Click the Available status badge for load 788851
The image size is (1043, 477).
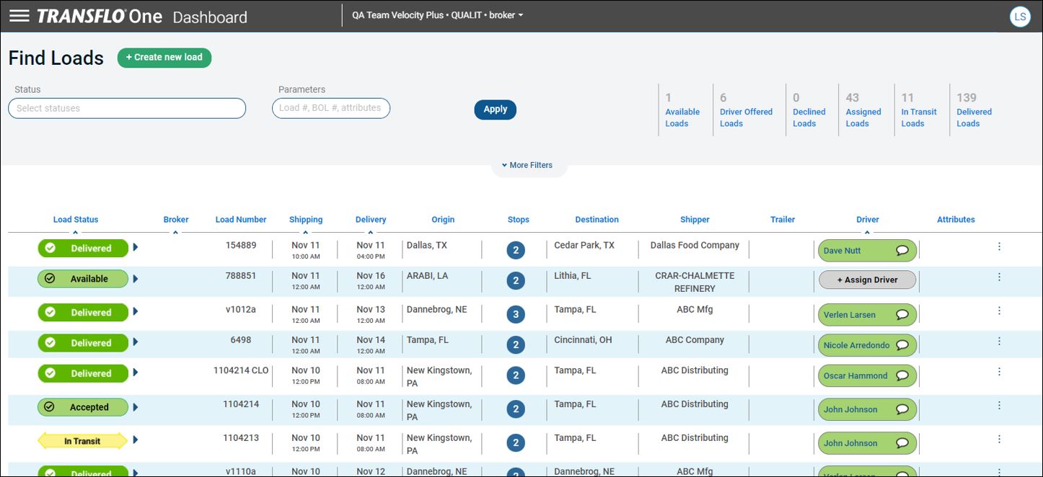pyautogui.click(x=82, y=279)
